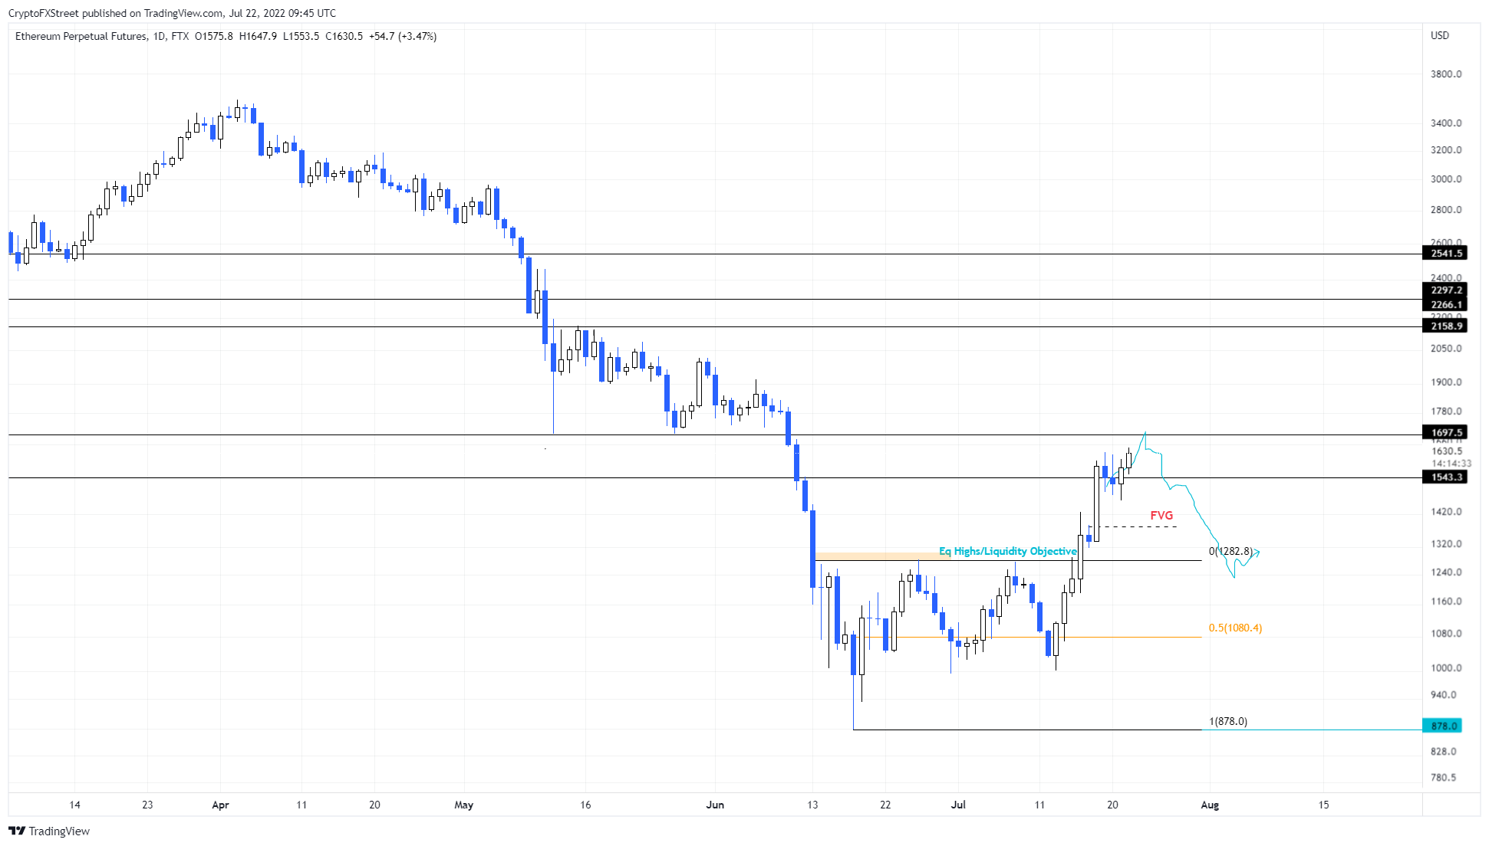Select the 1543.3 price level tag
This screenshot has height=846, width=1489.
(x=1445, y=477)
